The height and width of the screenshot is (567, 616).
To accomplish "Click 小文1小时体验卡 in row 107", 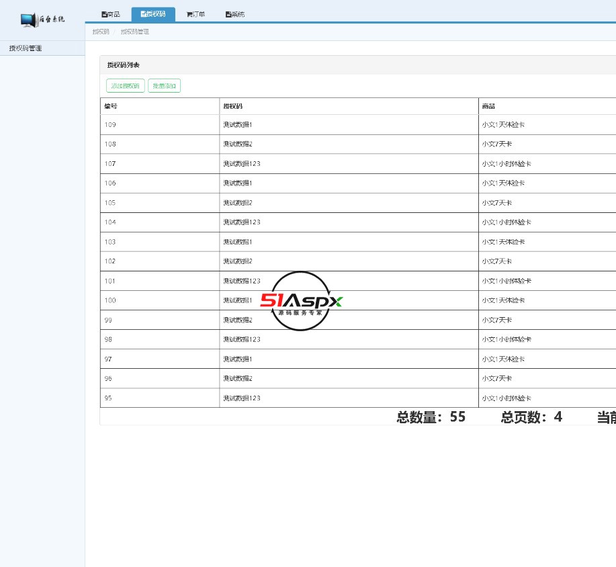I will 507,164.
